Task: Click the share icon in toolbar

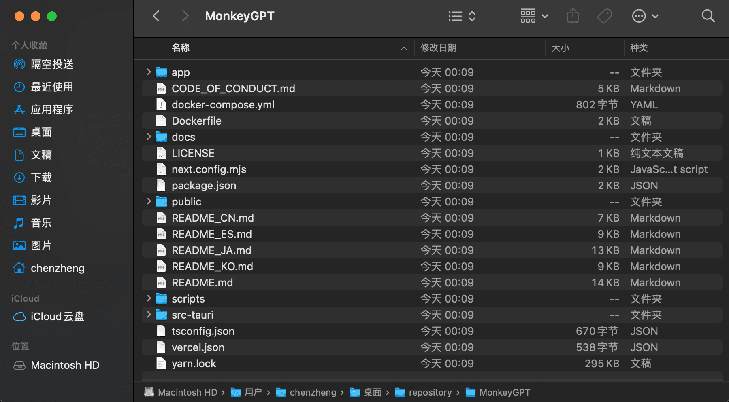Action: point(573,16)
